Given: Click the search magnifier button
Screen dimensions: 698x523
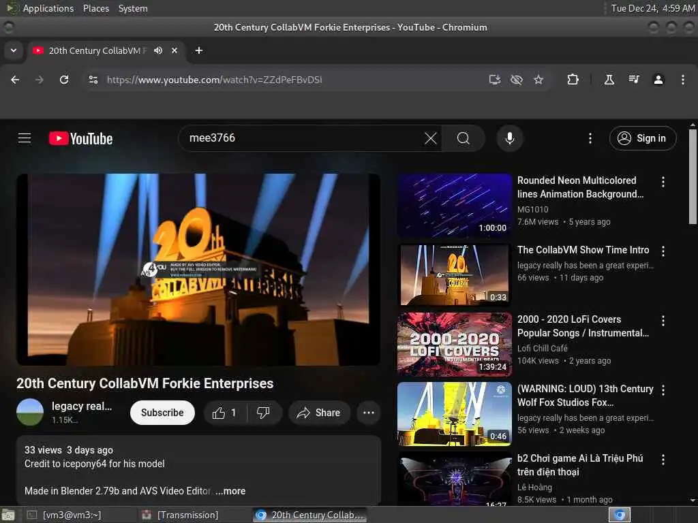Looking at the screenshot, I should pos(464,138).
